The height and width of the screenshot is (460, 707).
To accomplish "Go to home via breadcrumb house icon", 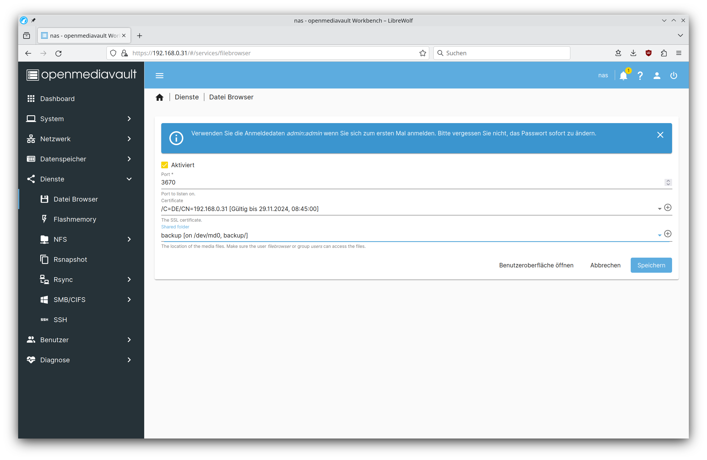I will coord(160,97).
